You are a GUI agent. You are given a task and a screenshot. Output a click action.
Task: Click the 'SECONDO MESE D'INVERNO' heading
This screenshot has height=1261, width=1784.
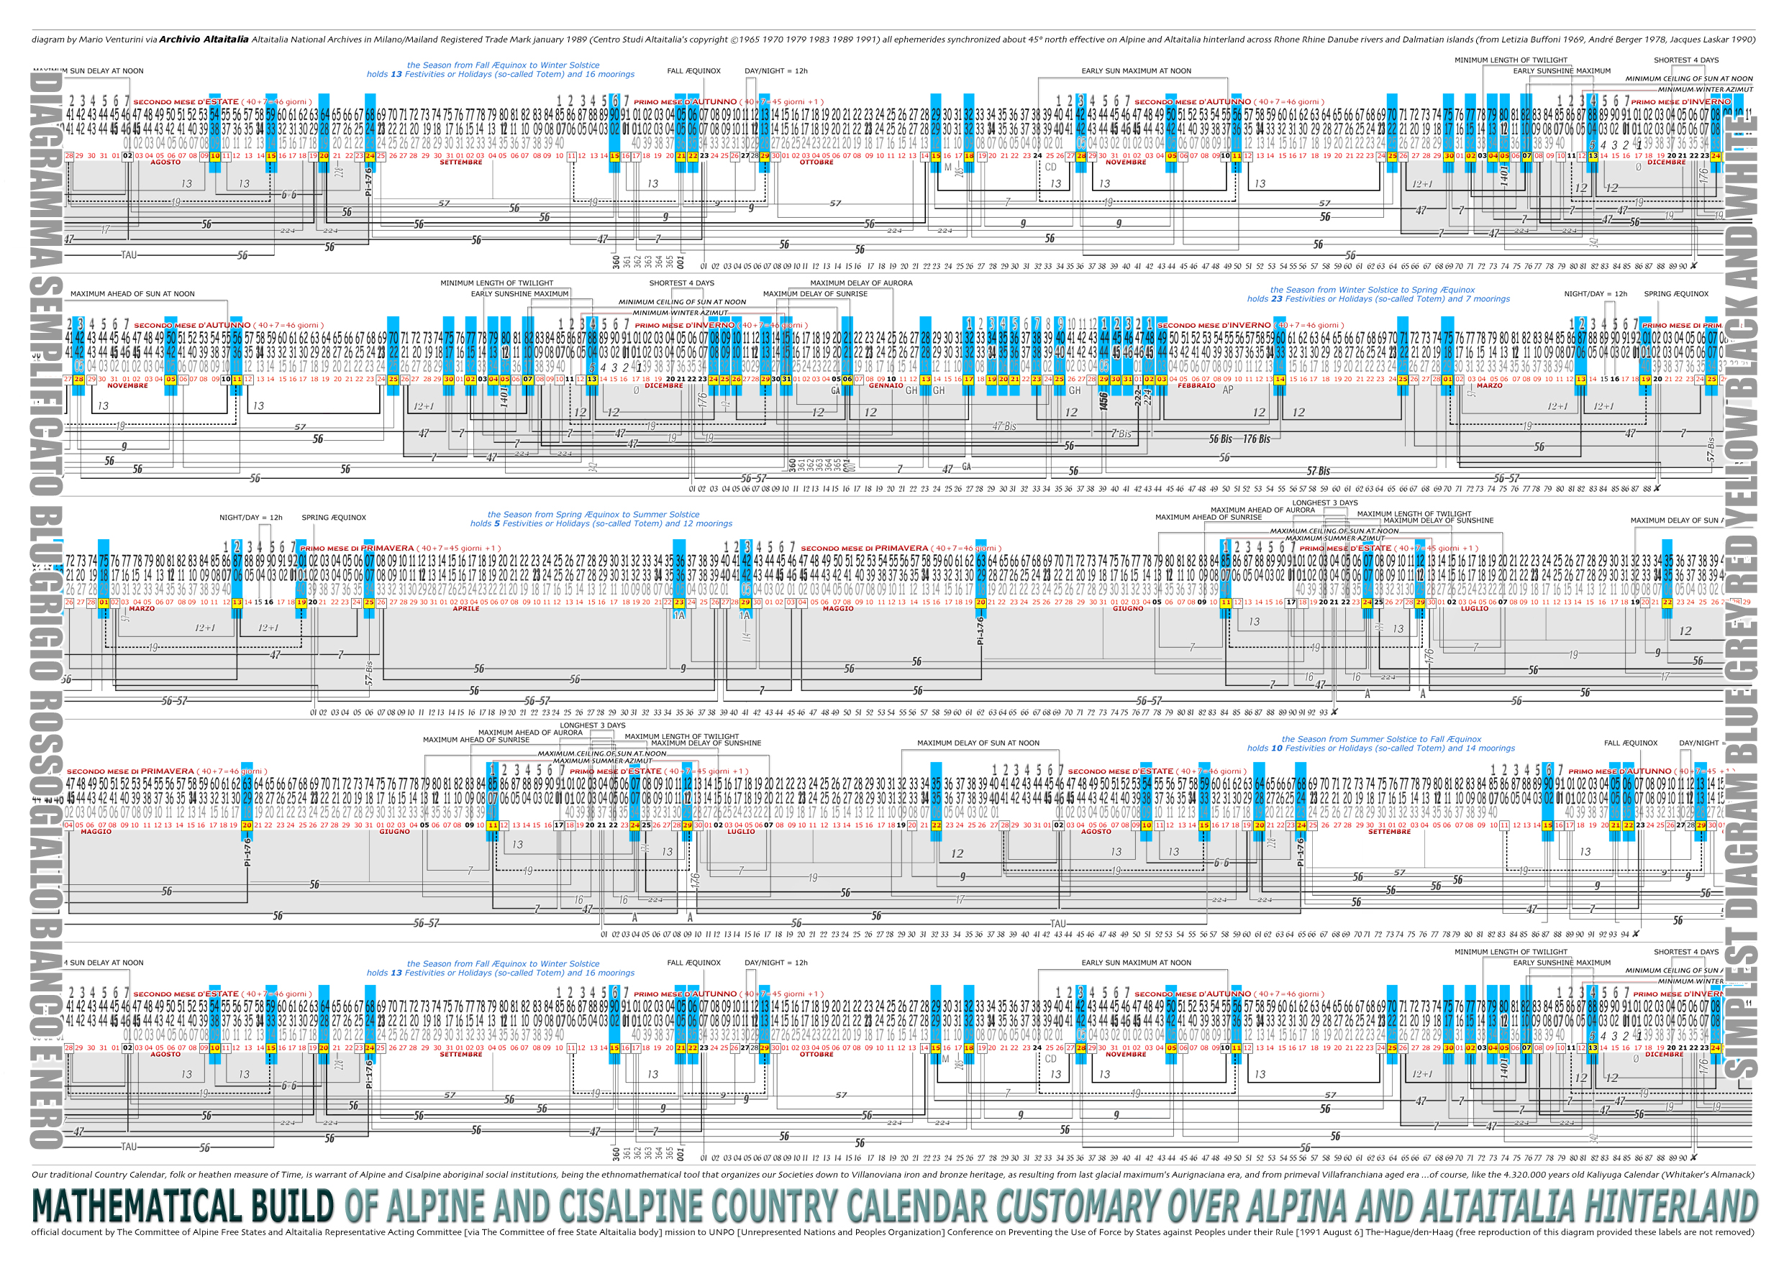(1215, 326)
